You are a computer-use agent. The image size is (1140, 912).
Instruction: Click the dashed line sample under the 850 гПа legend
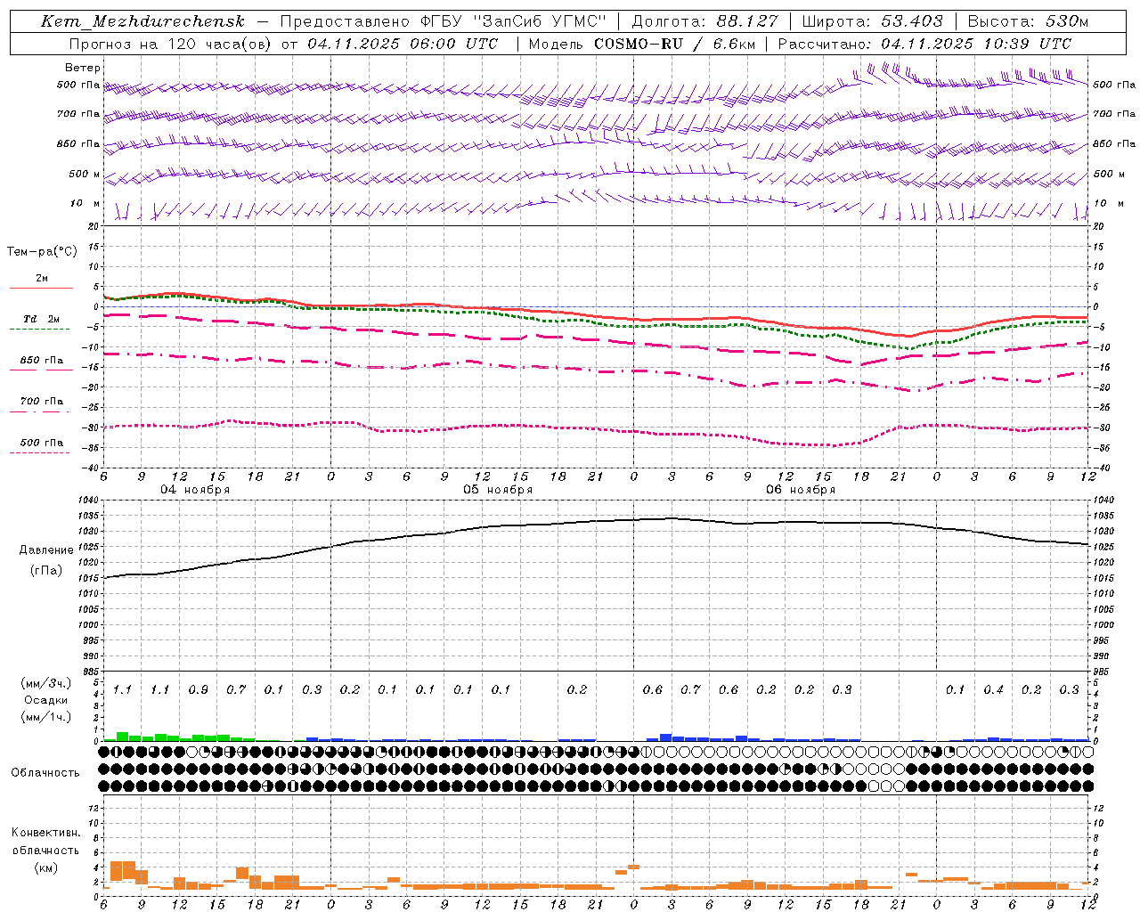click(41, 370)
